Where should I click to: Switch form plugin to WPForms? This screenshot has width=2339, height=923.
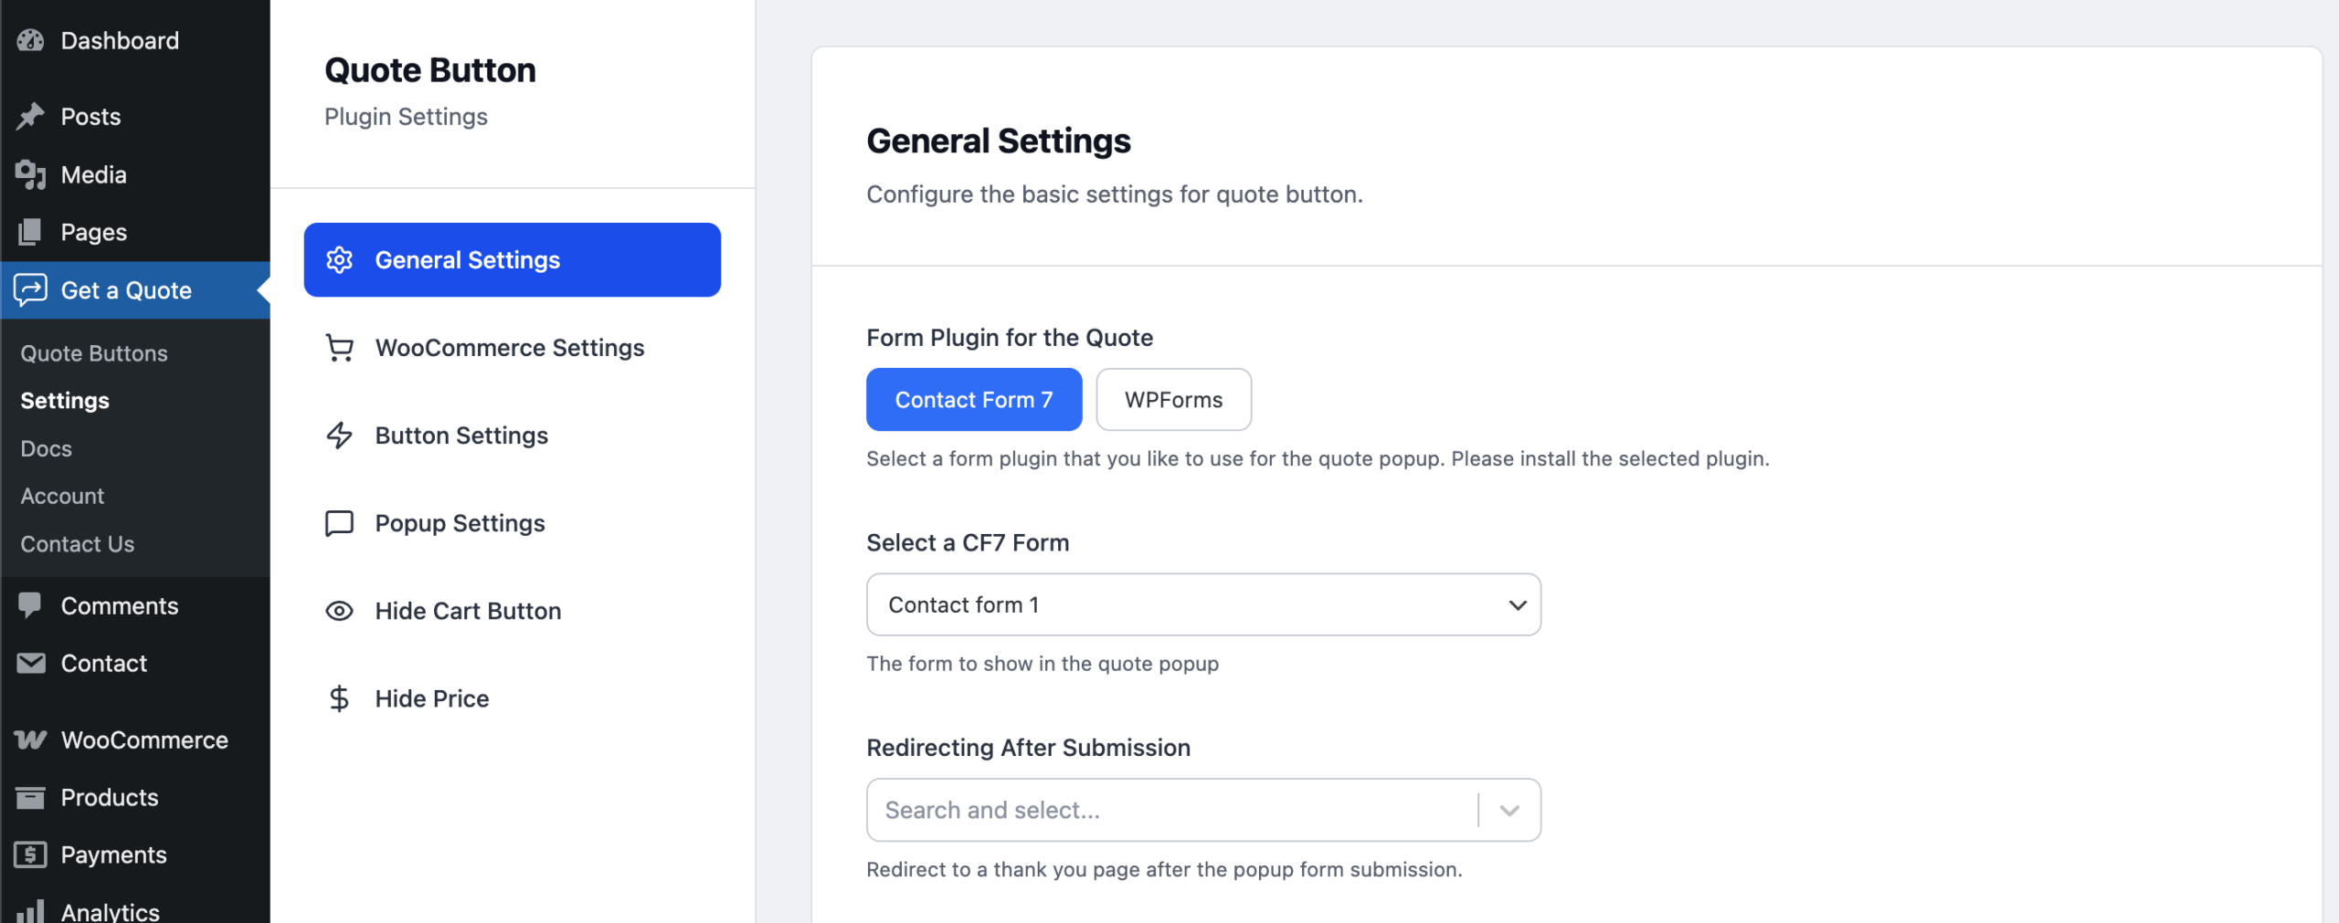tap(1173, 400)
